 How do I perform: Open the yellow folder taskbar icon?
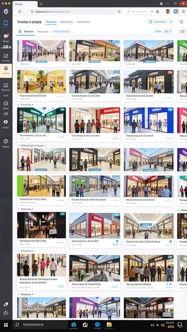pyautogui.click(x=109, y=325)
